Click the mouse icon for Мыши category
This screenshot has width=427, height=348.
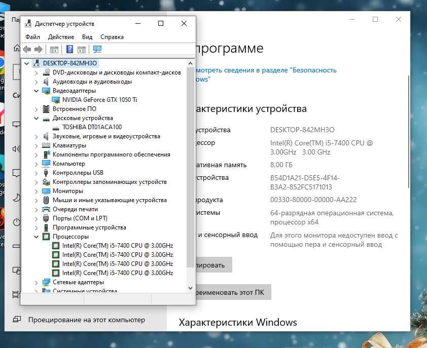(46, 200)
